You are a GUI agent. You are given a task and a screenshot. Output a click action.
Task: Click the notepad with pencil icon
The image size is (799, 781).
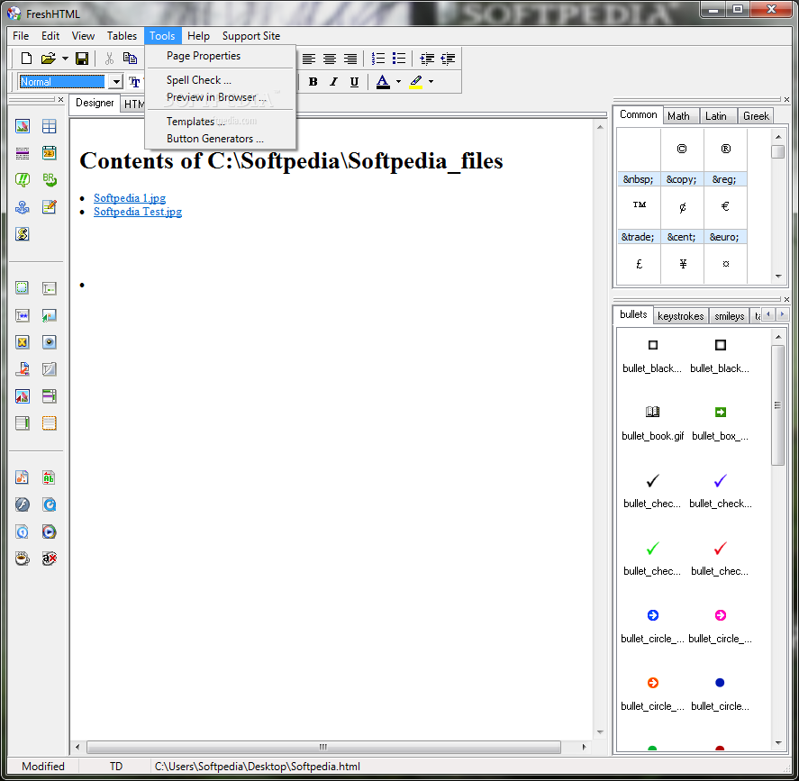point(50,207)
